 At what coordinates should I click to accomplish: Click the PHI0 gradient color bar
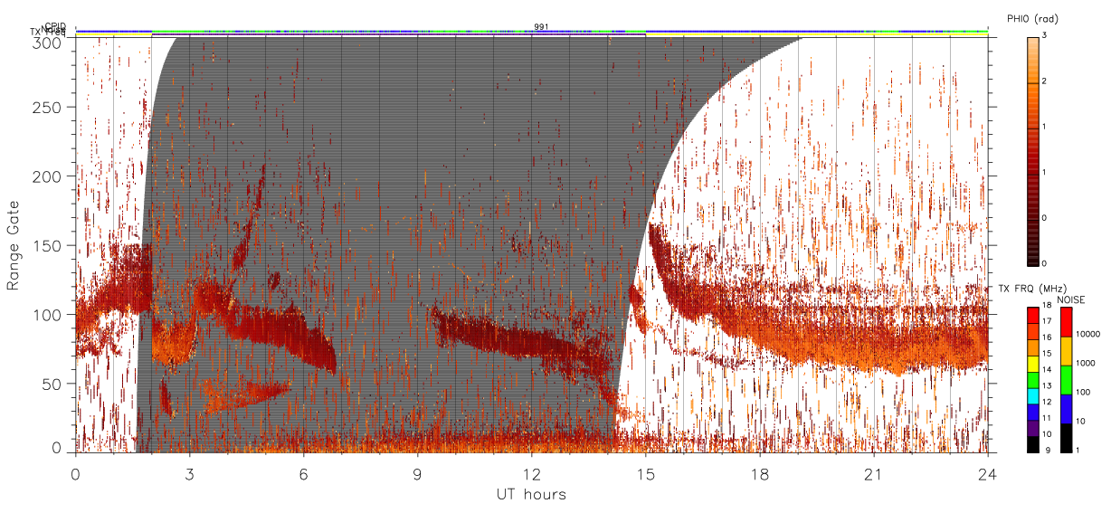pyautogui.click(x=1032, y=150)
